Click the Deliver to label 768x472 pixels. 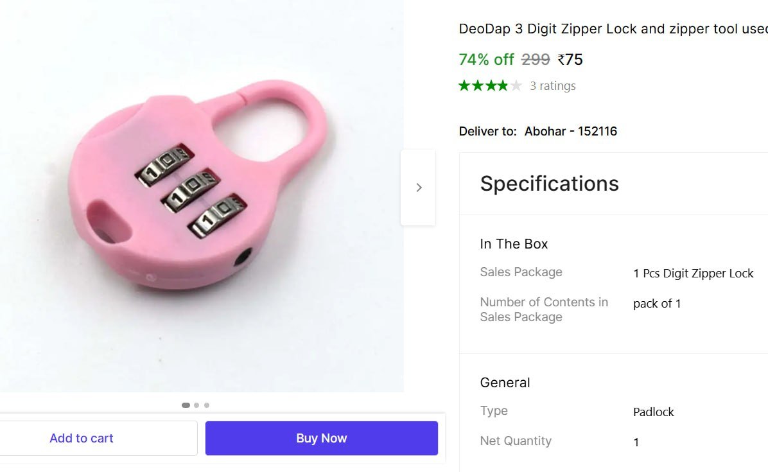487,131
